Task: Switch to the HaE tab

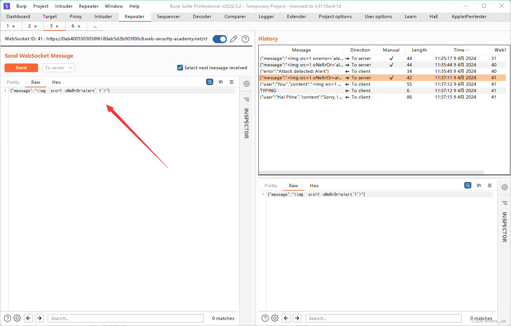Action: [x=434, y=17]
